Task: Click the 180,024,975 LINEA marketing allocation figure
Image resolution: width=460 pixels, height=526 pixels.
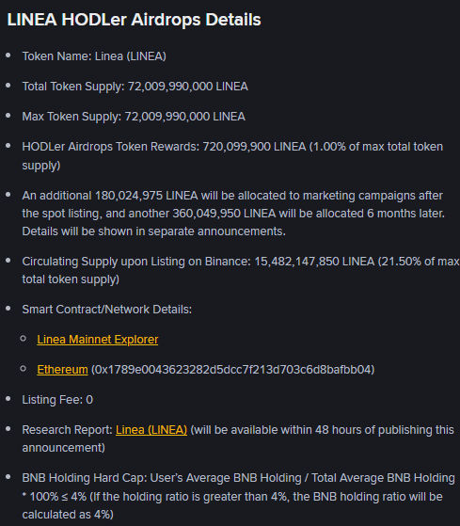Action: click(x=146, y=196)
